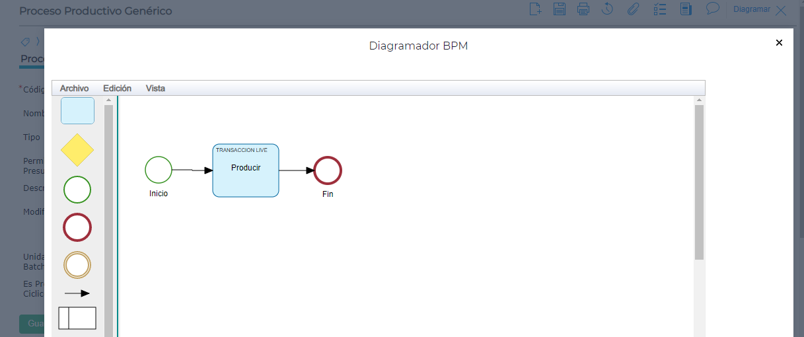Screen dimensions: 804x337
Task: Click the save disk icon in header
Action: click(560, 9)
